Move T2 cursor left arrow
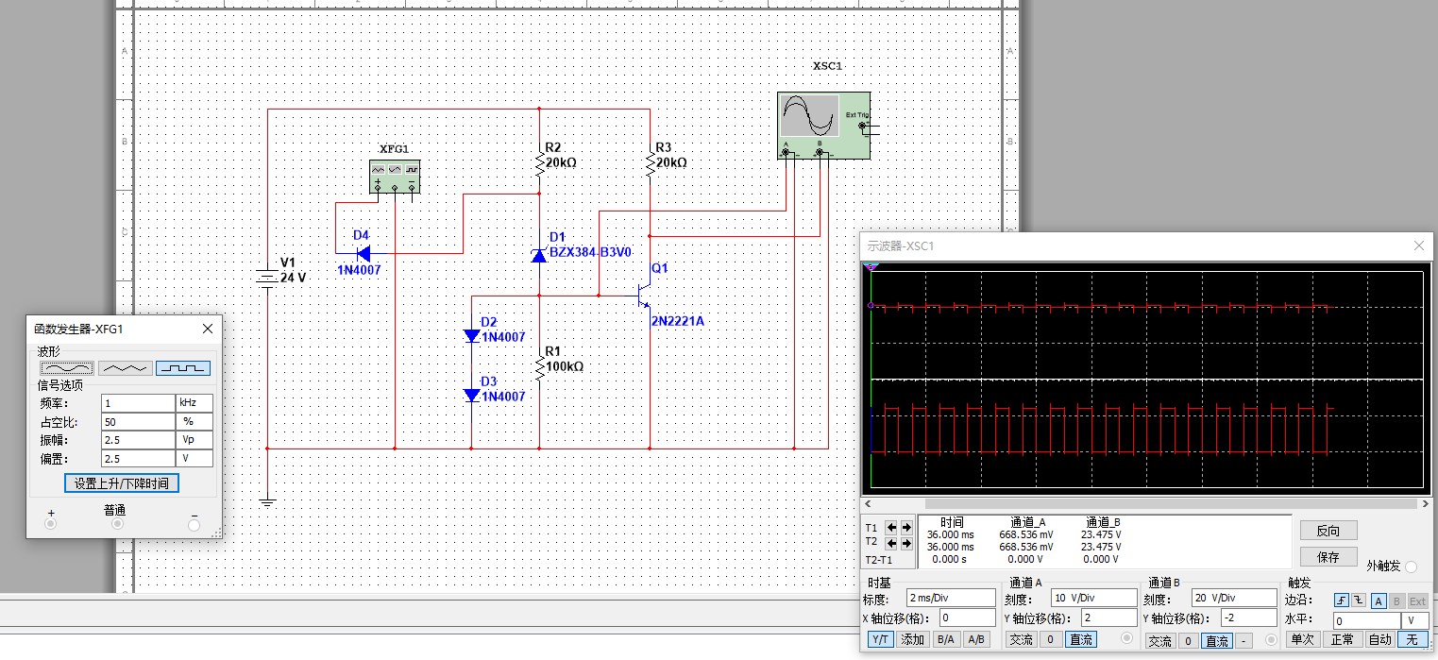1438x660 pixels. coord(893,543)
